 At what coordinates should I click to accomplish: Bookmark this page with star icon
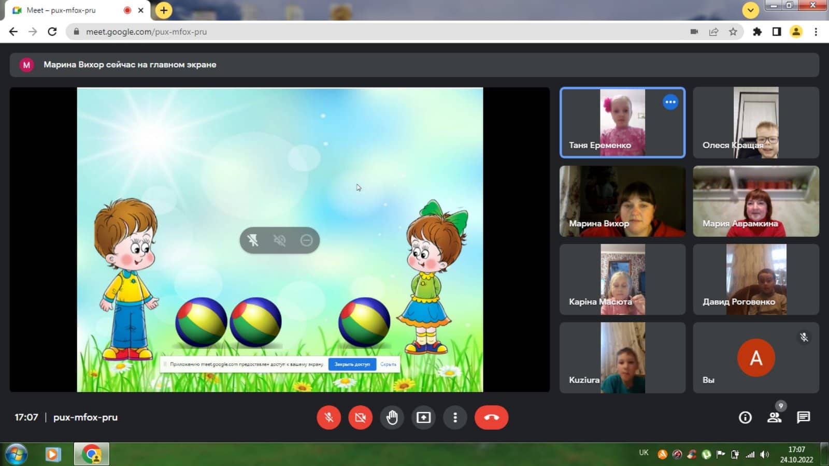click(733, 32)
